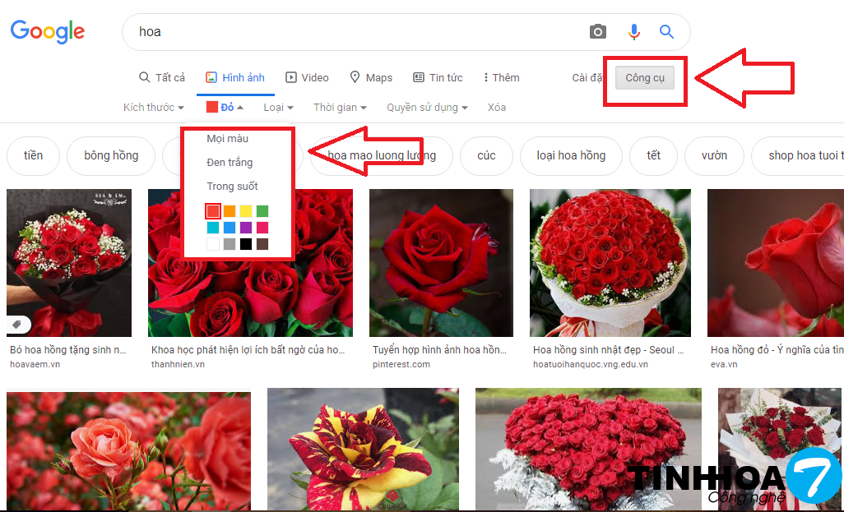Click the search by image camera icon
This screenshot has height=512, width=844.
coord(598,32)
